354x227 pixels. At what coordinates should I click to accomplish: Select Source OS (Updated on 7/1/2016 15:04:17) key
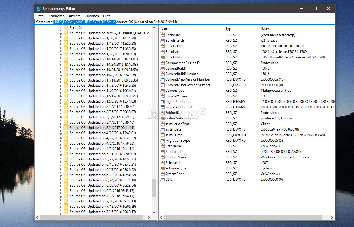click(102, 196)
